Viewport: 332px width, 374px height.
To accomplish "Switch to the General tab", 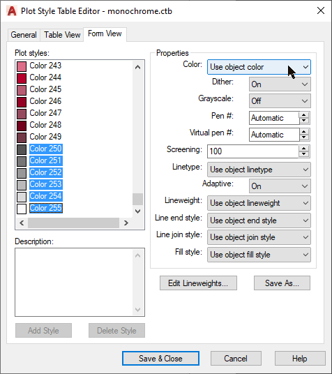I will [x=24, y=35].
